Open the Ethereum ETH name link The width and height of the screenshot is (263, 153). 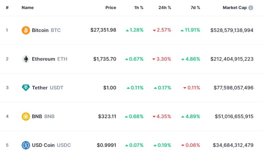49,59
